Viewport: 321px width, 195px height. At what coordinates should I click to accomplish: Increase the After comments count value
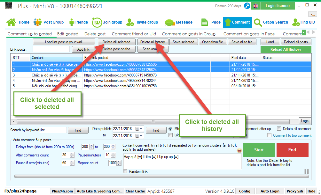click(72, 154)
